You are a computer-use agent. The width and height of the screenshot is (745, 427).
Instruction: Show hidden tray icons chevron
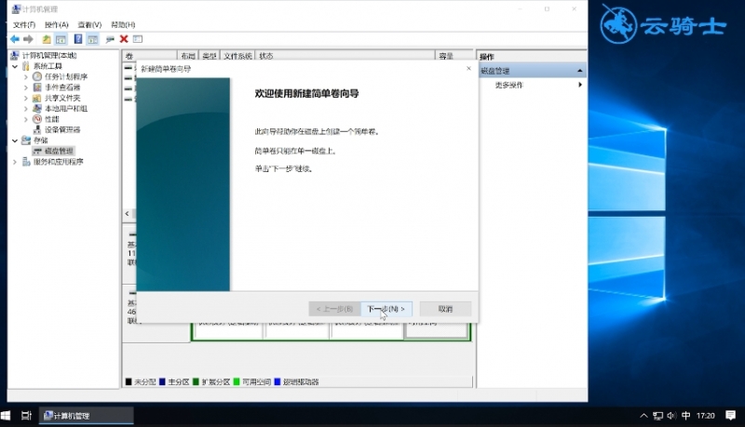(643, 416)
